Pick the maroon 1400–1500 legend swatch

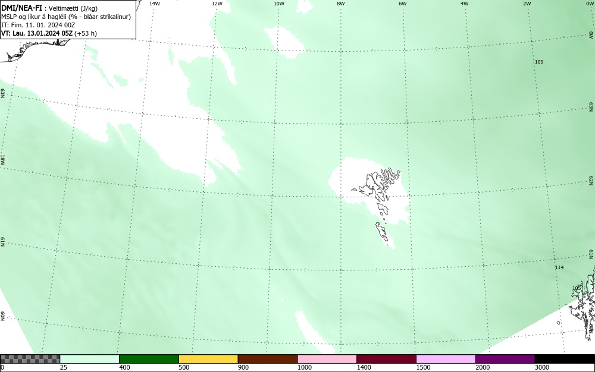[x=386, y=359]
